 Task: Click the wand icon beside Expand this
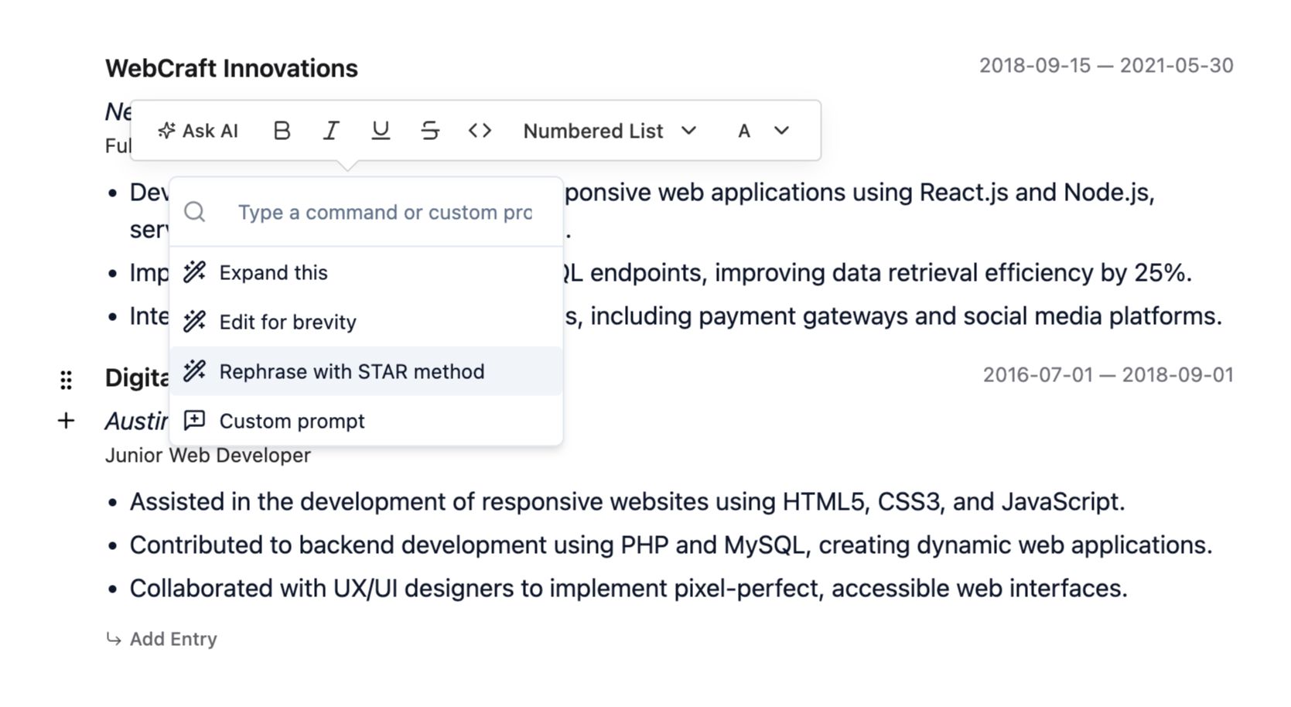tap(193, 272)
